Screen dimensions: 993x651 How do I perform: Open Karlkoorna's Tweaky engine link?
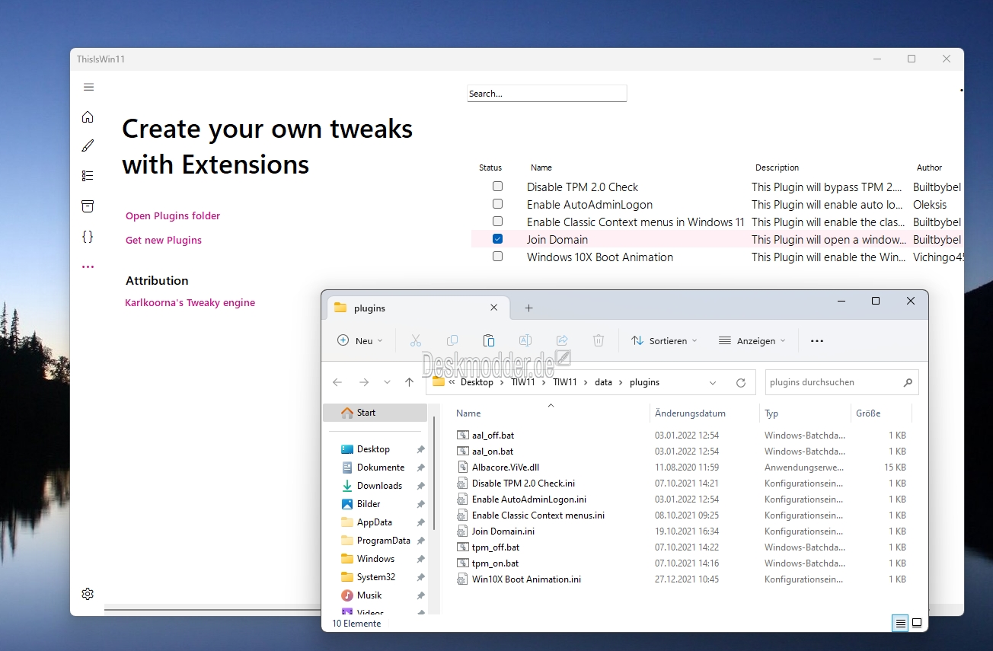pyautogui.click(x=190, y=302)
